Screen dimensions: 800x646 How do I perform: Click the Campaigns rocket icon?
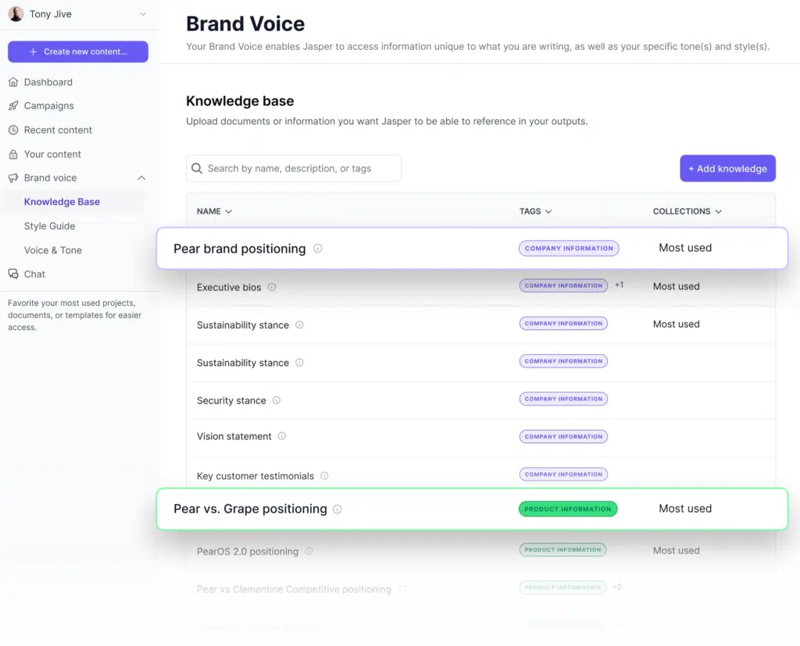[x=13, y=106]
